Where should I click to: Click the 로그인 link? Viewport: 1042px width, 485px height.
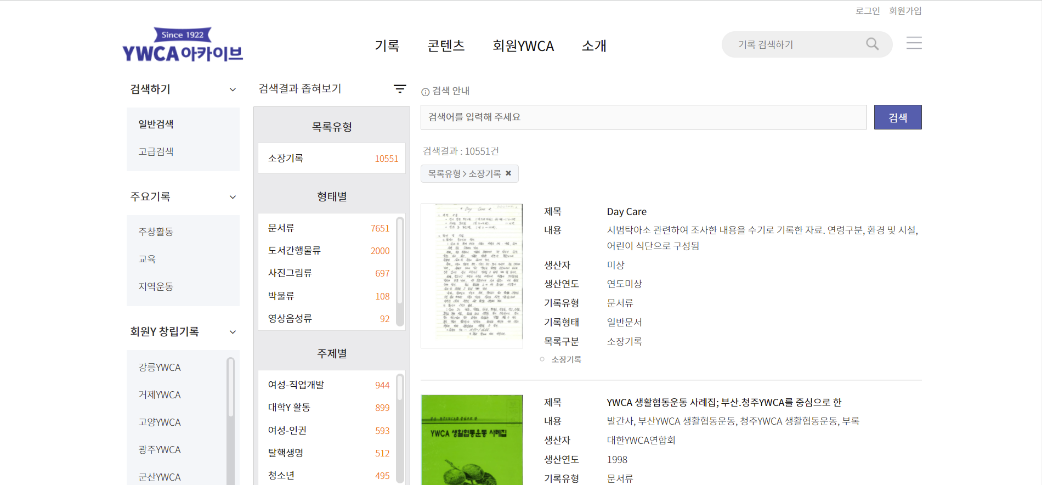[x=867, y=11]
